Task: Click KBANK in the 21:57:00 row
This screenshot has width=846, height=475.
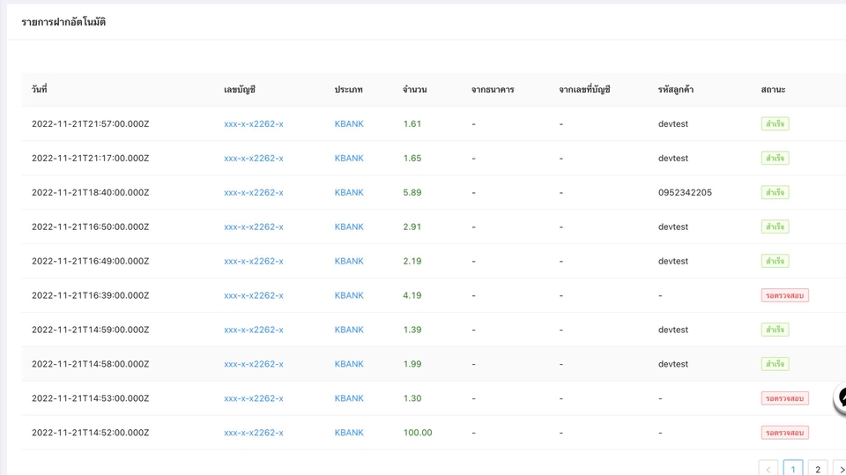Action: pyautogui.click(x=349, y=123)
